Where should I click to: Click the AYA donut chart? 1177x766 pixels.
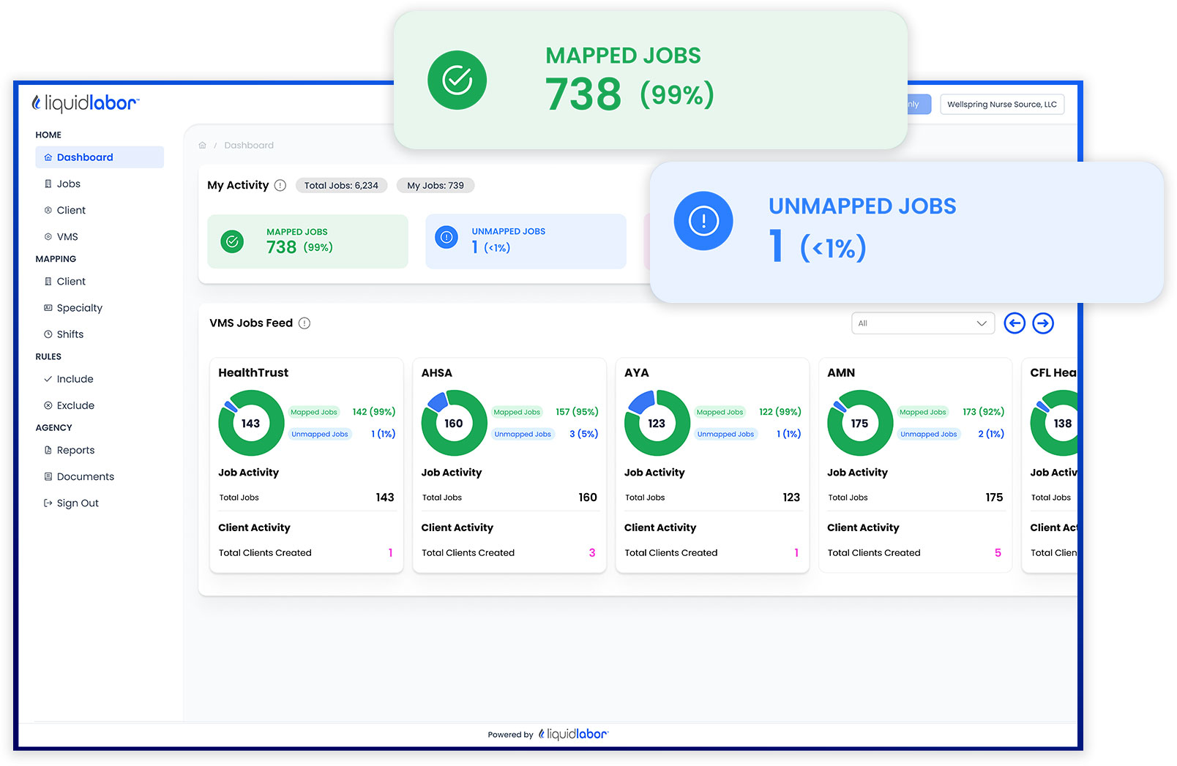(657, 423)
